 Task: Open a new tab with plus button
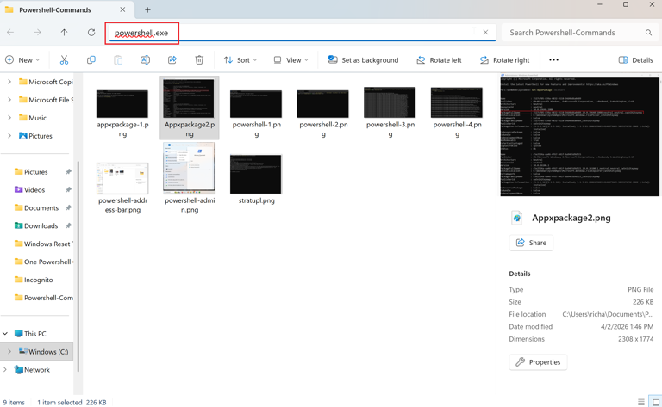147,9
